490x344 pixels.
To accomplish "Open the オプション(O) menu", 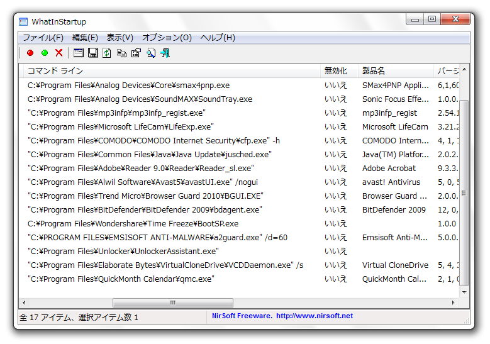I will click(x=167, y=38).
